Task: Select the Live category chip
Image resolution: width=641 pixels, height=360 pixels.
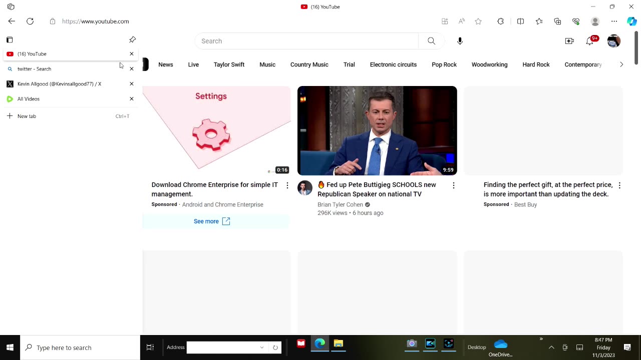Action: point(193,64)
